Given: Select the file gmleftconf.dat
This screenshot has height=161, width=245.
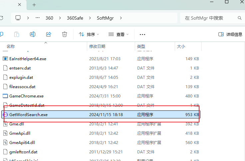Looking at the screenshot, I should coord(23,152).
